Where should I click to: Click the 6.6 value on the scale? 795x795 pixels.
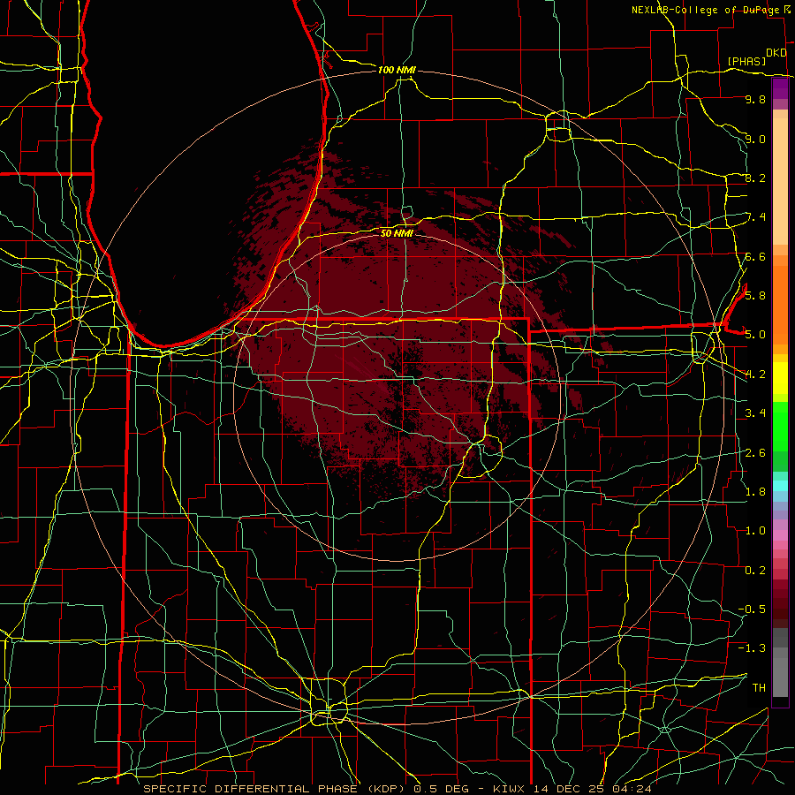pos(755,256)
